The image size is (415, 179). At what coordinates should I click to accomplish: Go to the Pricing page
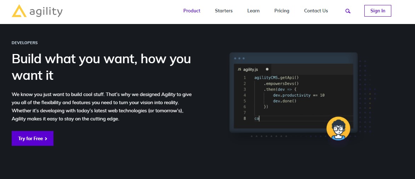point(282,11)
